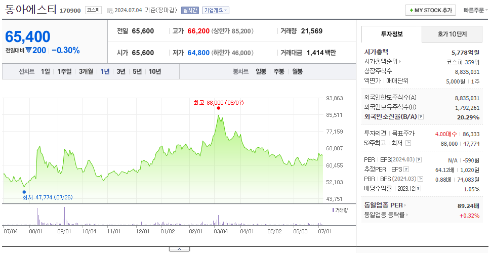Click the 외국인보유주식수 value 1,792,261
This screenshot has height=253, width=490.
(x=467, y=108)
